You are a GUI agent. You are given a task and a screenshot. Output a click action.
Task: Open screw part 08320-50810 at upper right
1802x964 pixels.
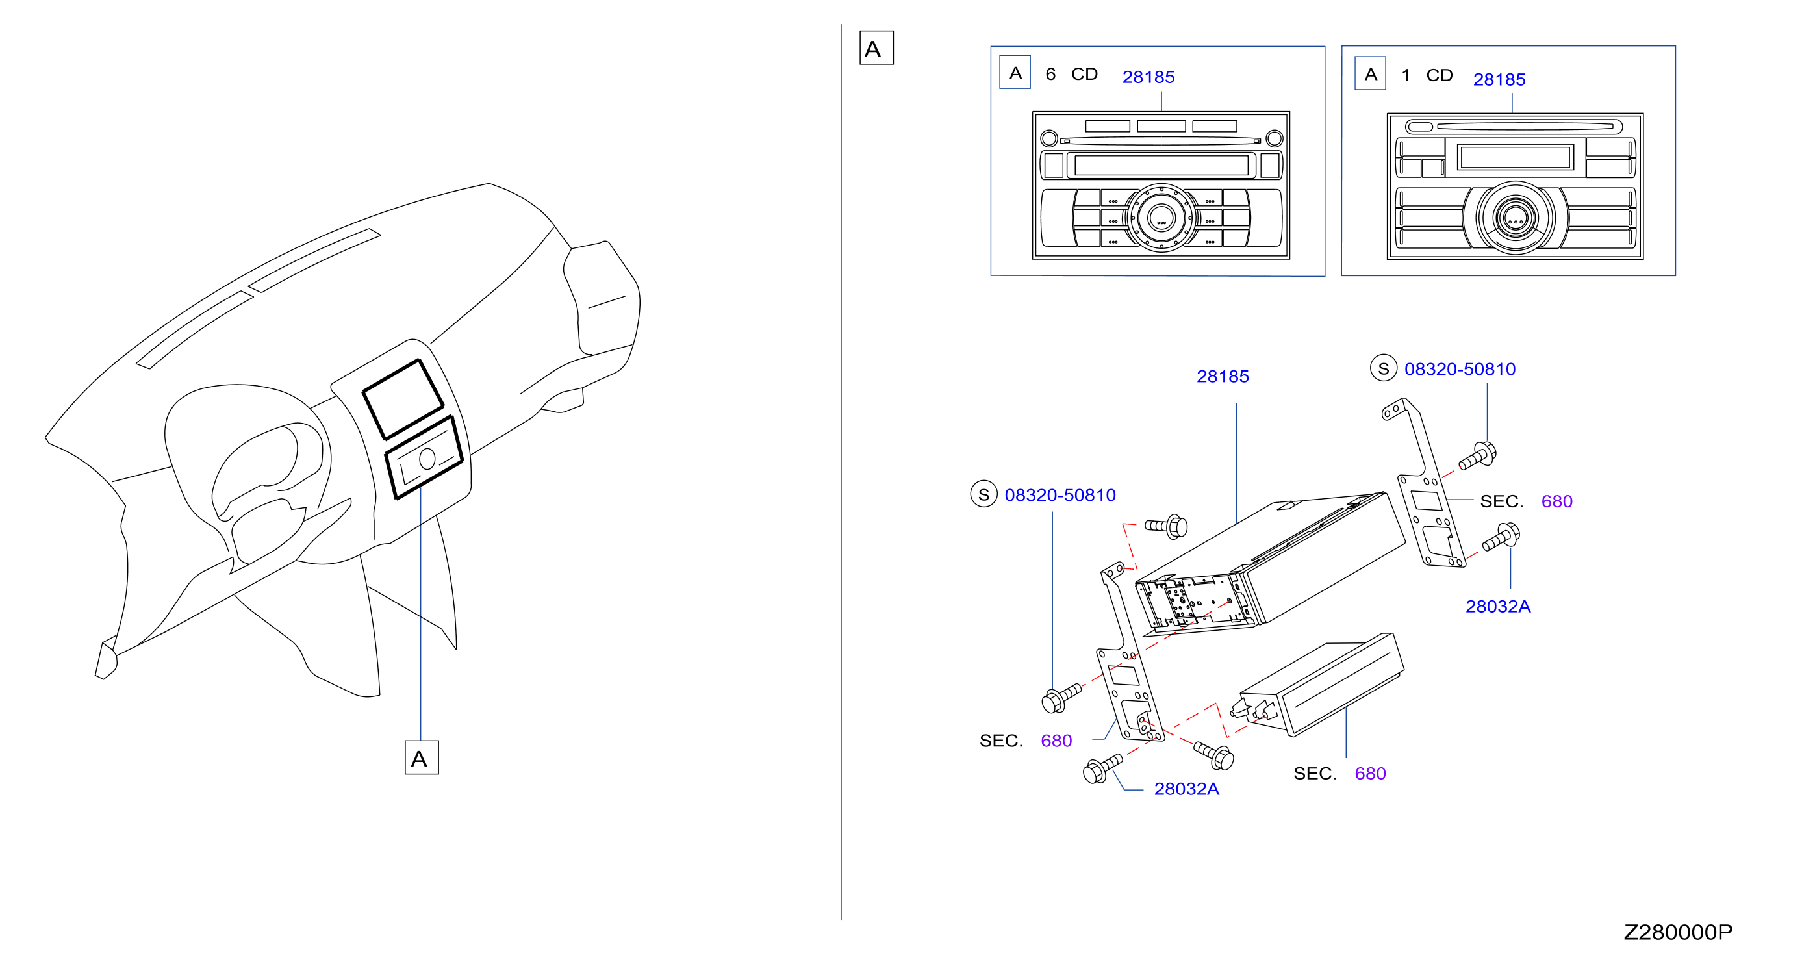click(1460, 370)
